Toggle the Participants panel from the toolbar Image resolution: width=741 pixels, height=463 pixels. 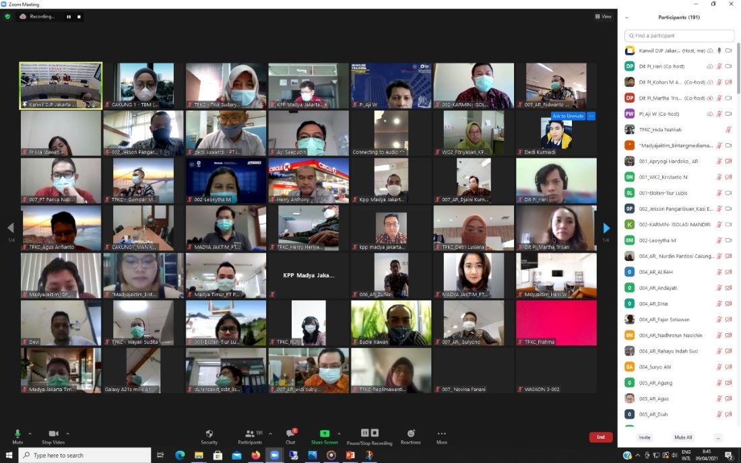(249, 435)
